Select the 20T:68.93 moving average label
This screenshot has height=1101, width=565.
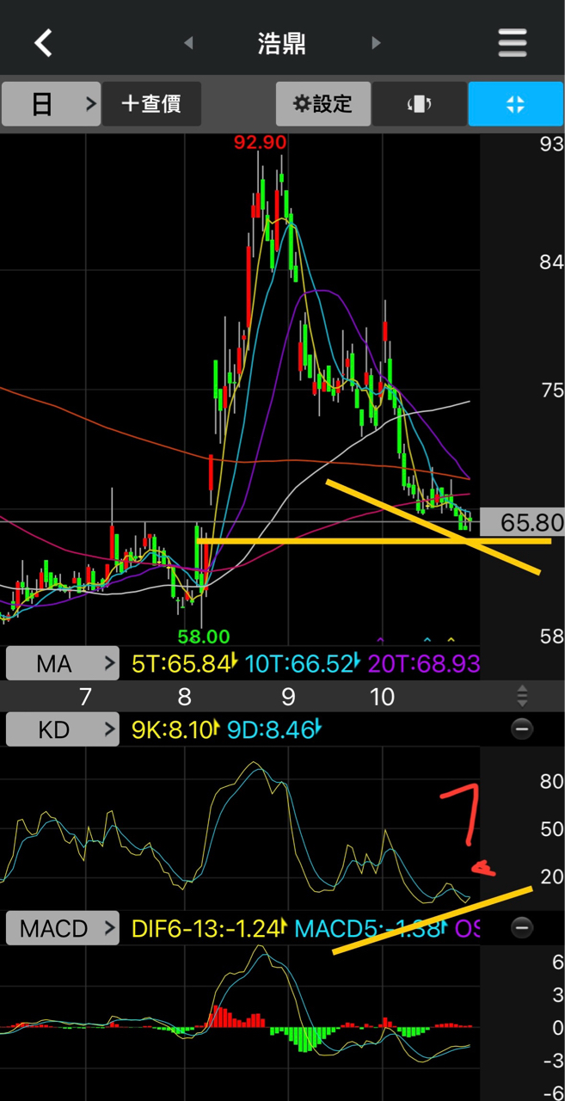pos(423,663)
